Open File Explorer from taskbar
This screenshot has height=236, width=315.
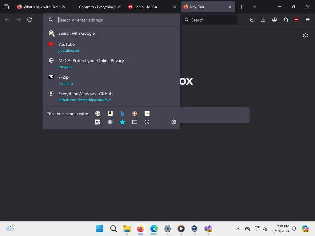127,229
